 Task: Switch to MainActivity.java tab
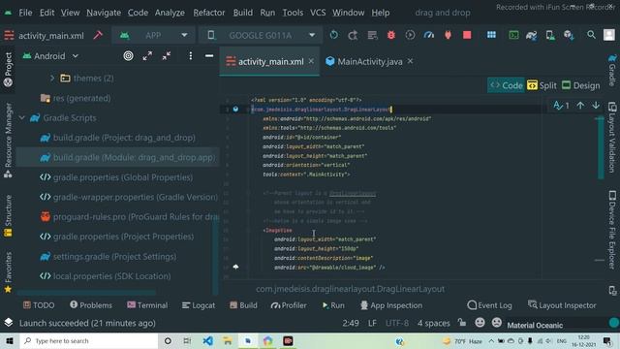pyautogui.click(x=369, y=61)
